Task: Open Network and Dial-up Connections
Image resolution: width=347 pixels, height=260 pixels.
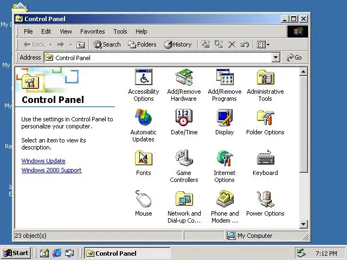Action: pos(184,207)
